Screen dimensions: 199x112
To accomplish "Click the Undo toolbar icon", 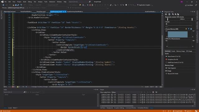I will tap(21, 5).
